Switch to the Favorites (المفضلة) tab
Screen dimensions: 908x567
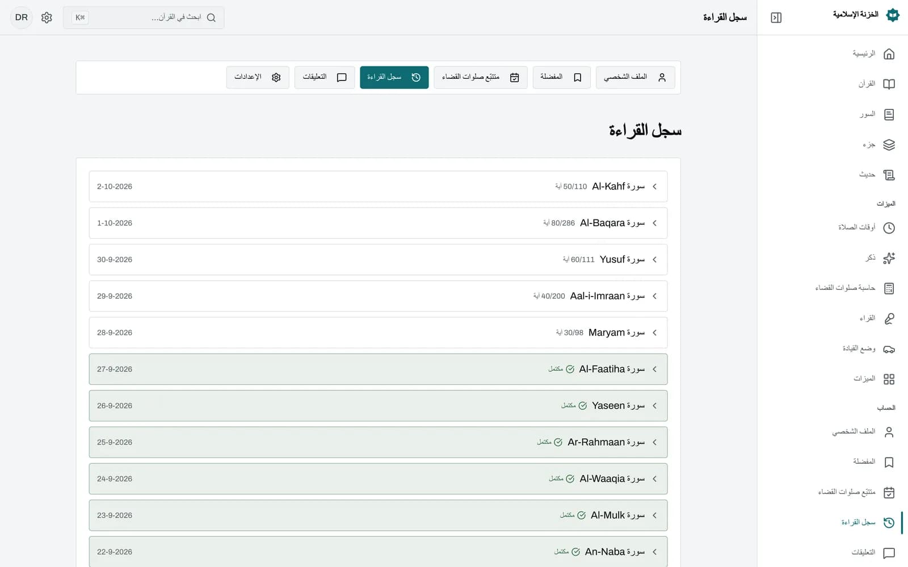pos(561,78)
